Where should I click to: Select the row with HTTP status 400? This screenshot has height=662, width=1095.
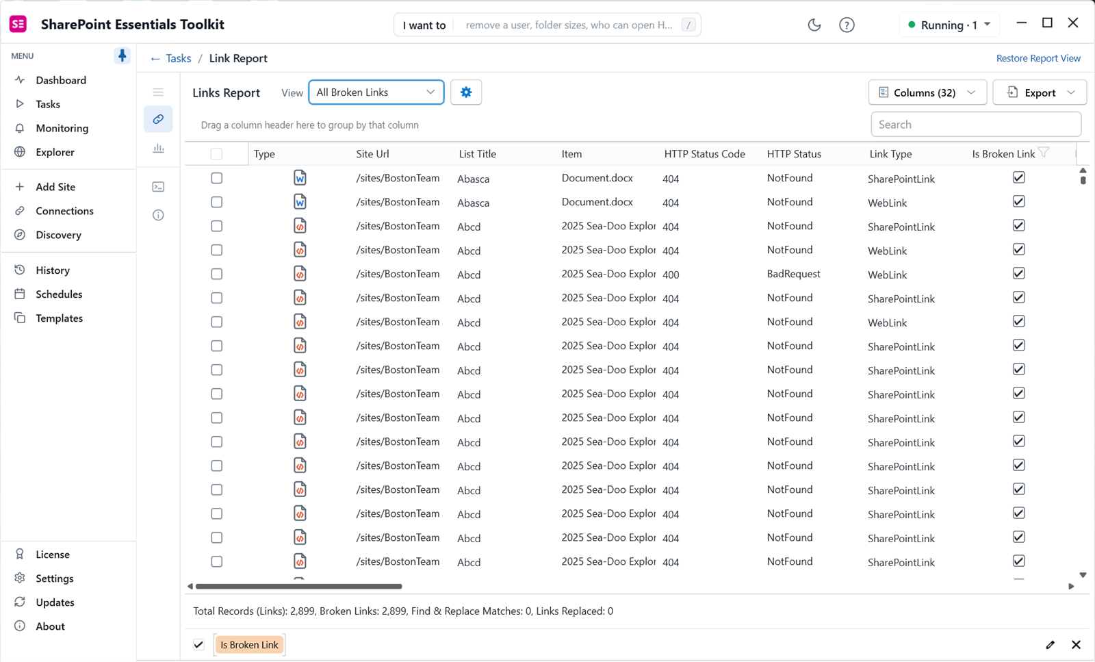(217, 274)
